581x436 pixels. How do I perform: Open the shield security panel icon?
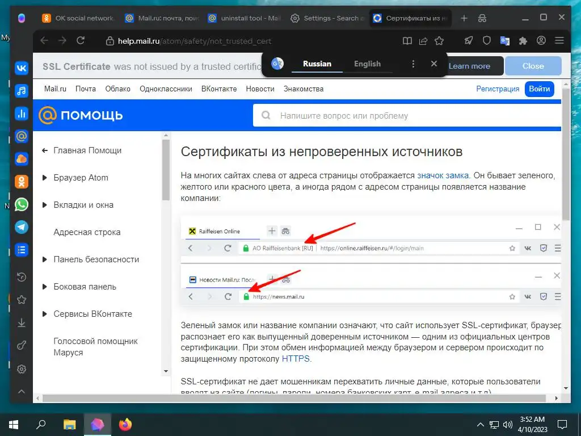(486, 41)
